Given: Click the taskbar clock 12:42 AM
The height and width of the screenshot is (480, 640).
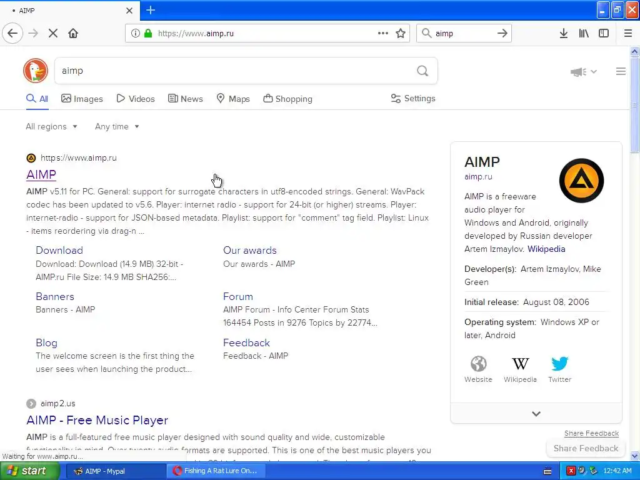Looking at the screenshot, I should (x=617, y=471).
